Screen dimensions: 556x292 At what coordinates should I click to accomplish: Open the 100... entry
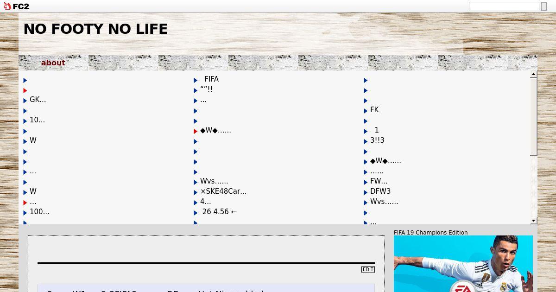39,212
